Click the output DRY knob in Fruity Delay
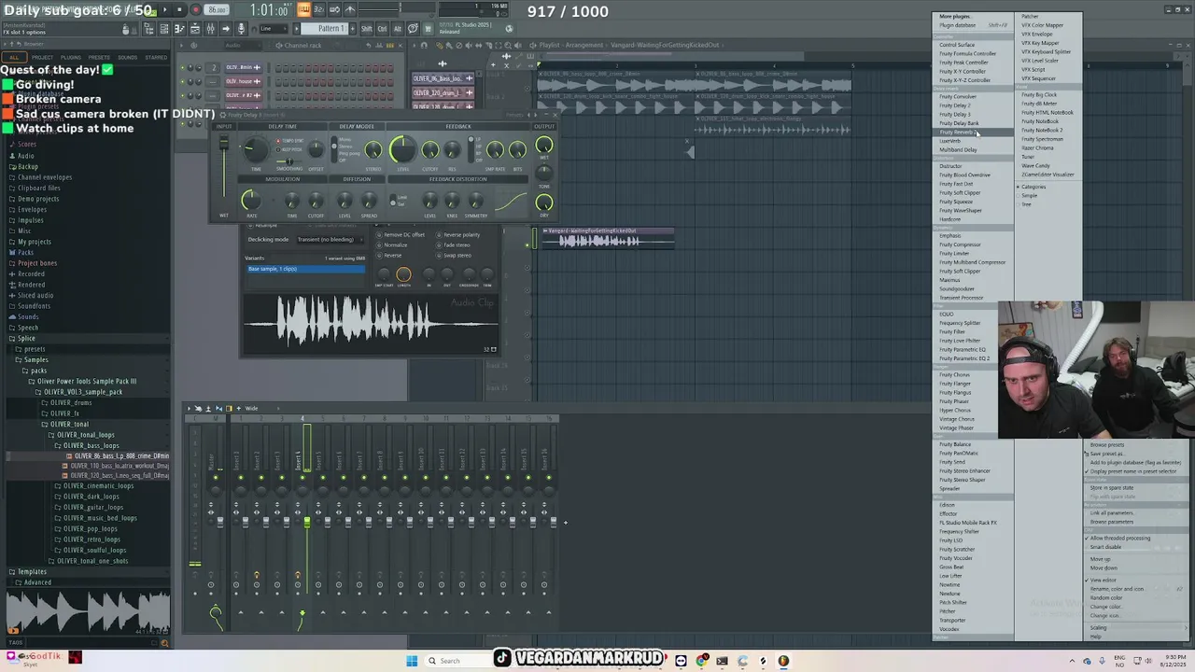 (x=544, y=203)
